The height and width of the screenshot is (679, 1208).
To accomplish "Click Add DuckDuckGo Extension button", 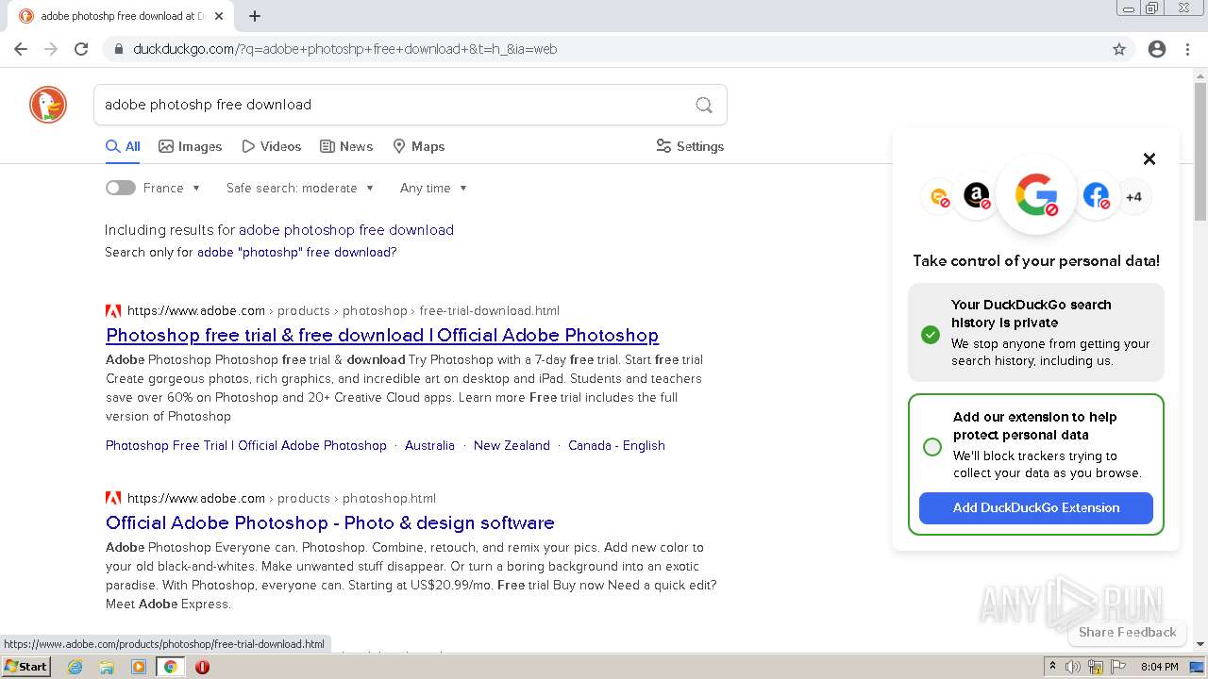I will [x=1036, y=507].
